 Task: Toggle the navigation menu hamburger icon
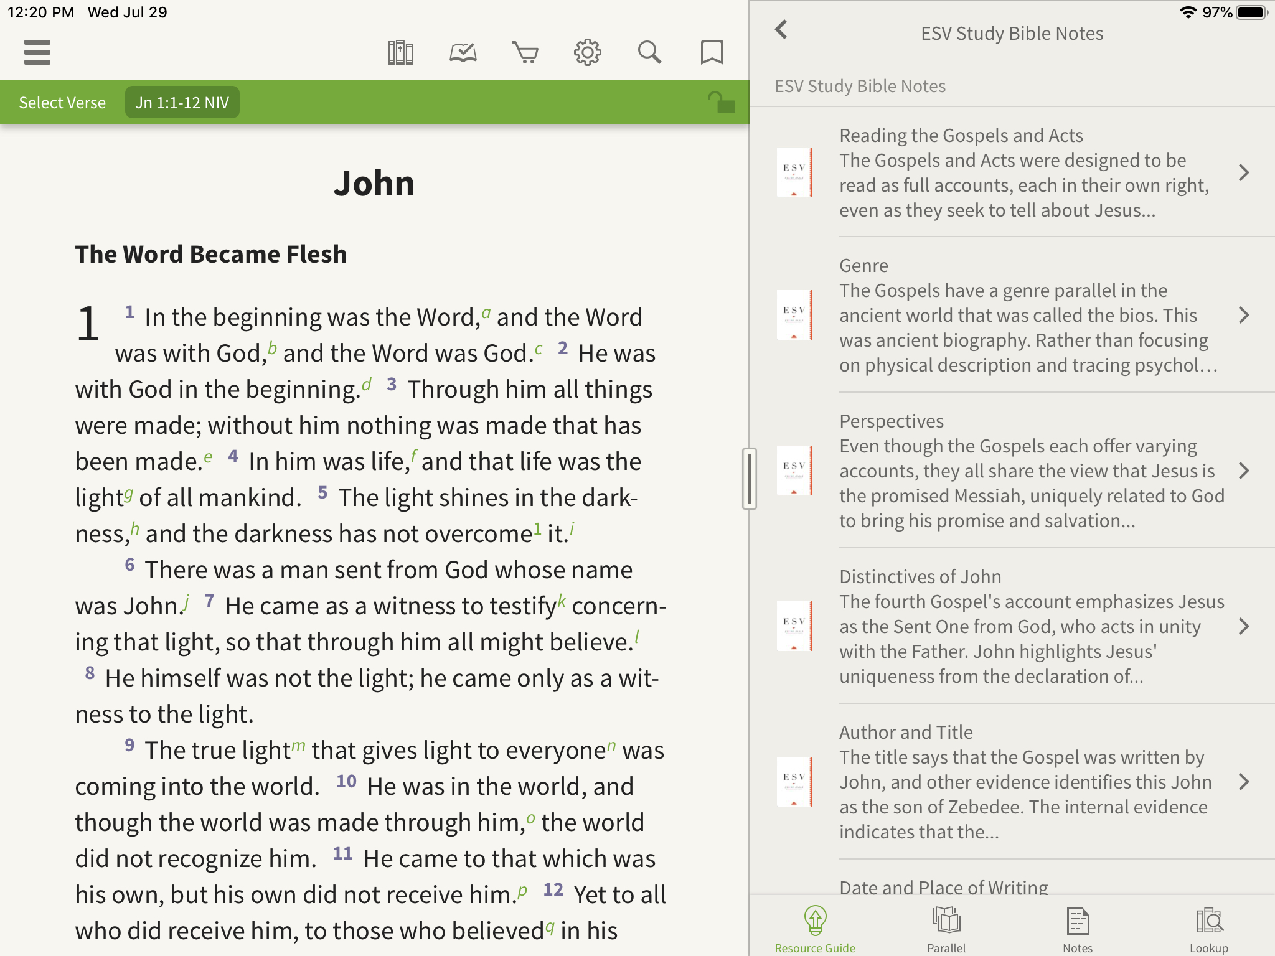(37, 51)
